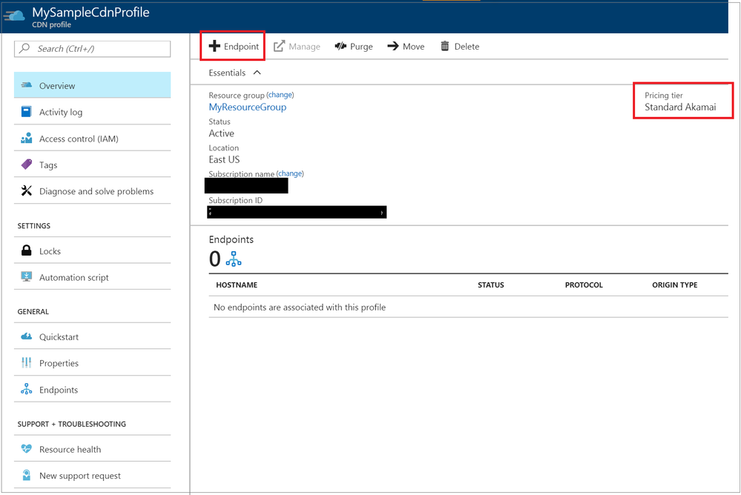This screenshot has height=495, width=741.
Task: Open New support request
Action: click(92, 475)
